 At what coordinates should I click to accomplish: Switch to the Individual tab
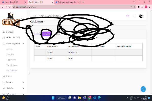[x=36, y=34]
